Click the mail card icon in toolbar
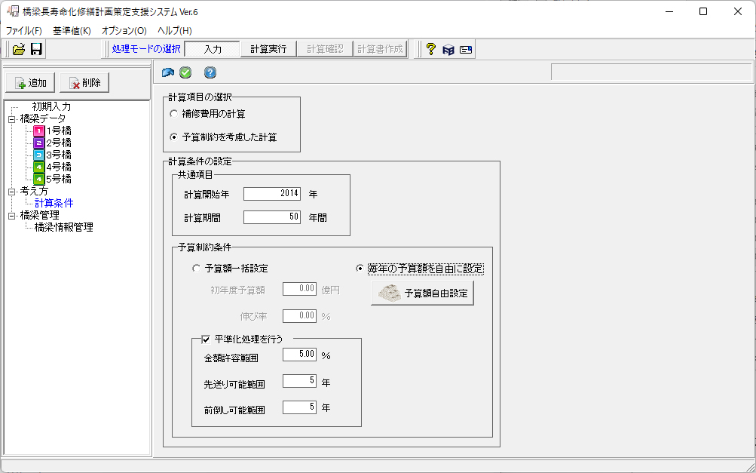 point(466,49)
